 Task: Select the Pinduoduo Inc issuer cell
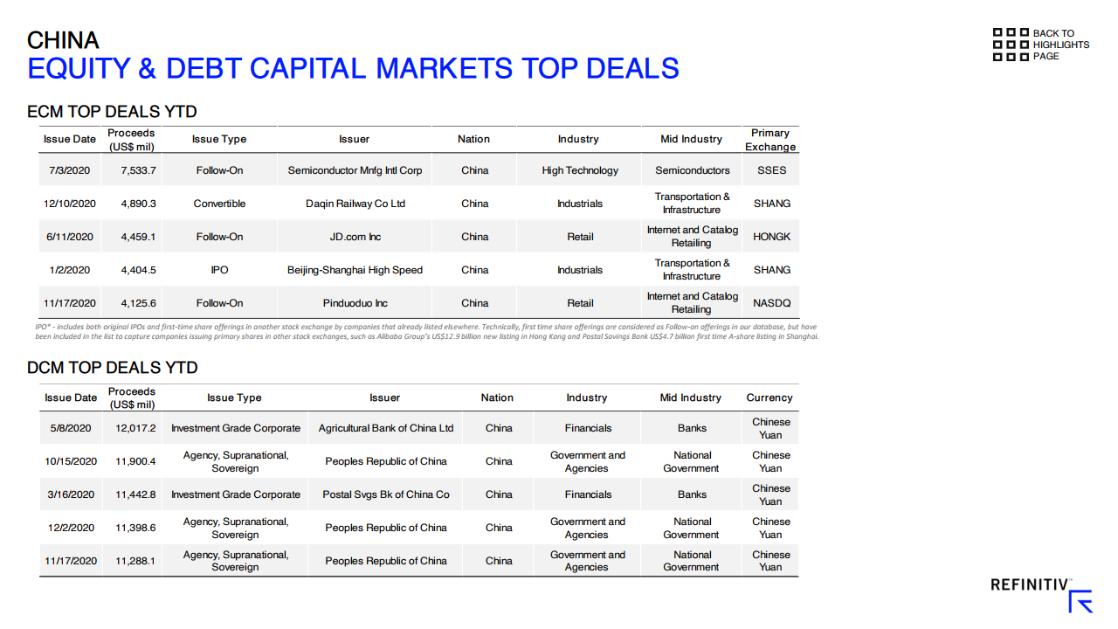coord(355,303)
